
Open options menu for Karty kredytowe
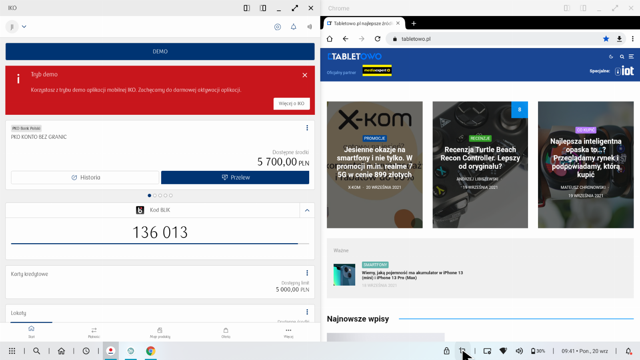tap(307, 273)
